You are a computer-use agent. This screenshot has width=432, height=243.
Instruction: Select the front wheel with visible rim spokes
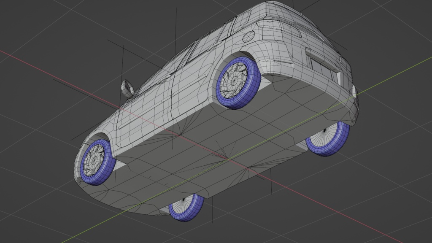click(x=97, y=162)
